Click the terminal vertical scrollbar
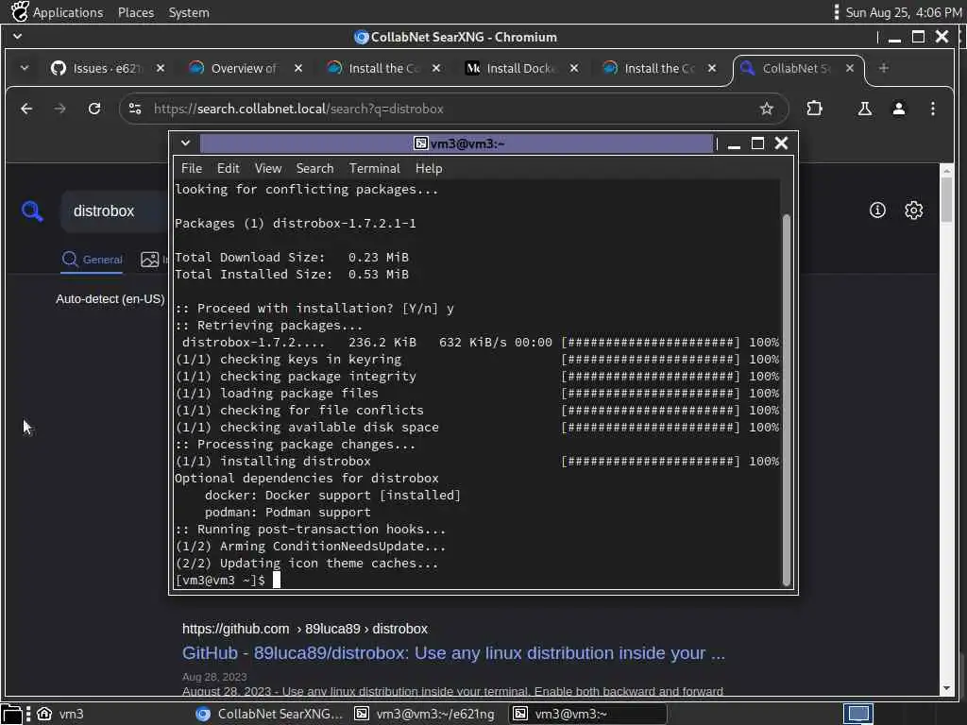Screen dimensions: 967x725 tap(787, 399)
